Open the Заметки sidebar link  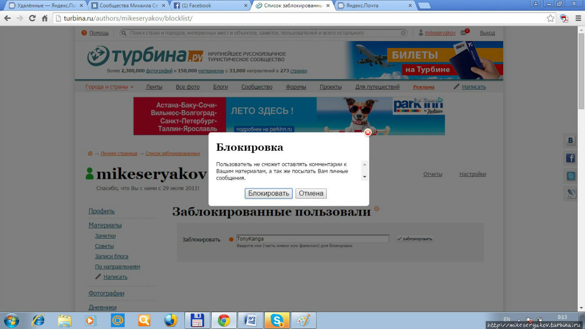(105, 236)
